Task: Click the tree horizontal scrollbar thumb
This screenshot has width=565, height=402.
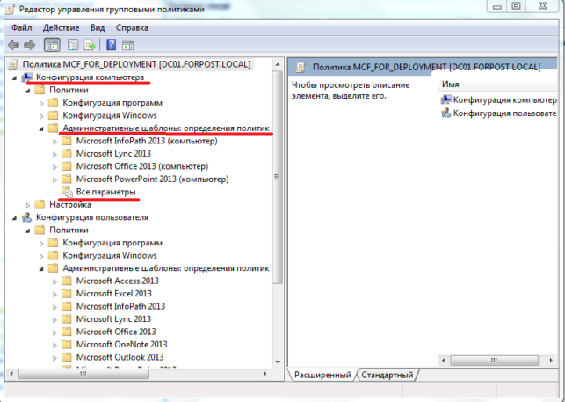Action: [x=83, y=374]
